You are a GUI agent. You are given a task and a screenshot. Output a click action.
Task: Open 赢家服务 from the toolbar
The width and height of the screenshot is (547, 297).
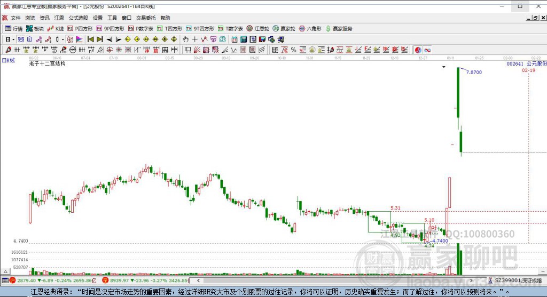point(339,29)
